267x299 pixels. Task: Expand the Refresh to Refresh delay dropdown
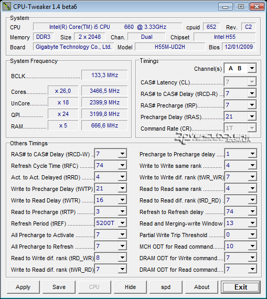tap(252, 211)
